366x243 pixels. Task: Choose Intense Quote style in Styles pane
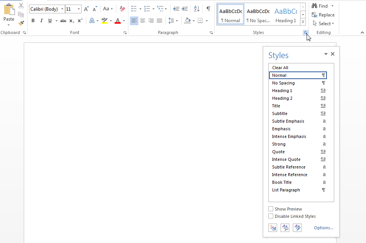286,159
